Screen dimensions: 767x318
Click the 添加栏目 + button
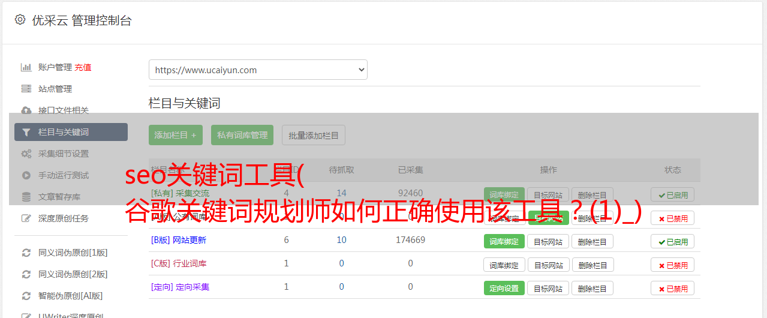coord(176,135)
